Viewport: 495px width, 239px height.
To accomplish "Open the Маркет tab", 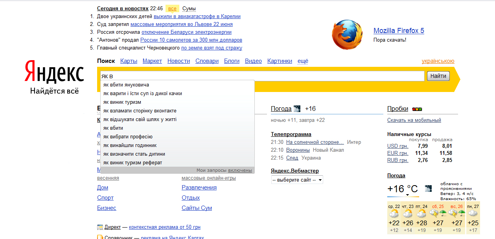I will point(152,61).
